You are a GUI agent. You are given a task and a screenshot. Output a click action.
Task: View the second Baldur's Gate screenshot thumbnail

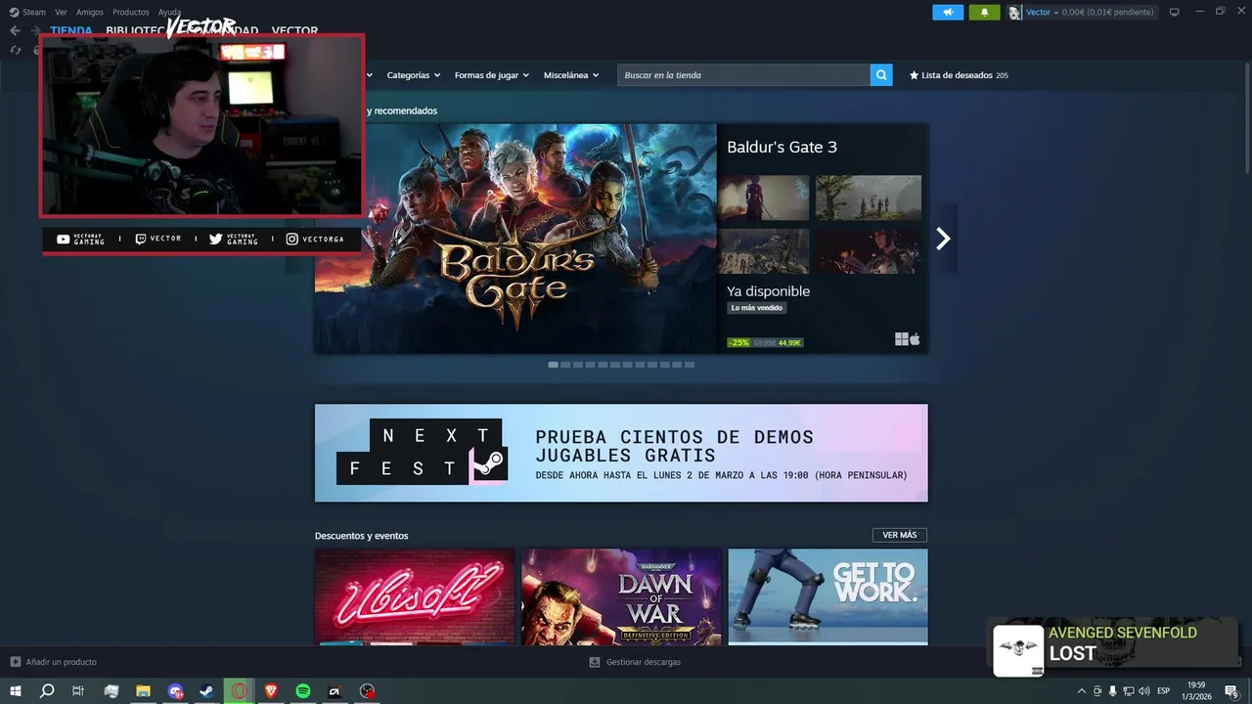(869, 198)
